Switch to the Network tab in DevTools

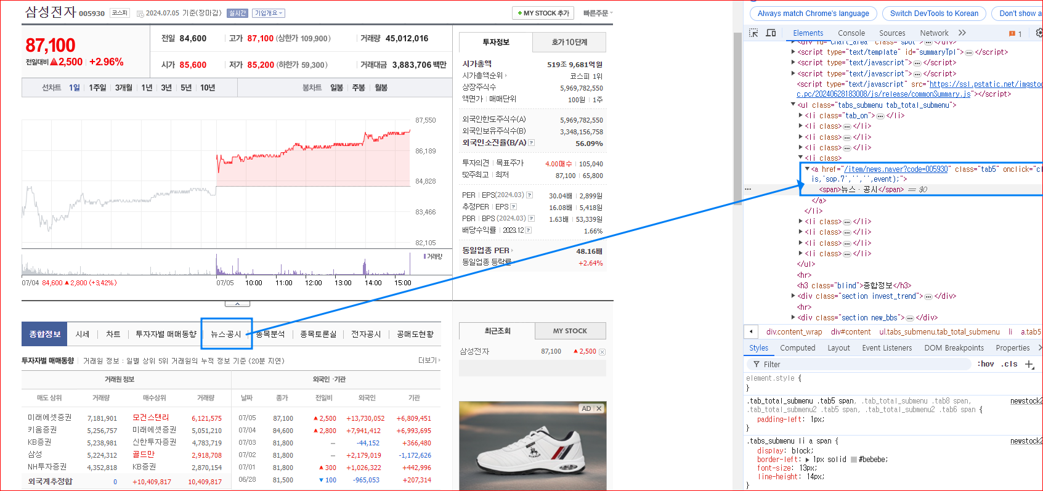click(934, 33)
